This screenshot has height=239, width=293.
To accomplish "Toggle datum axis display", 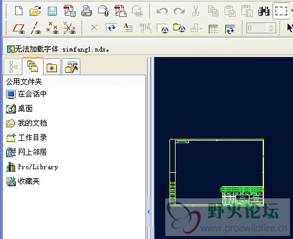I will (36, 28).
